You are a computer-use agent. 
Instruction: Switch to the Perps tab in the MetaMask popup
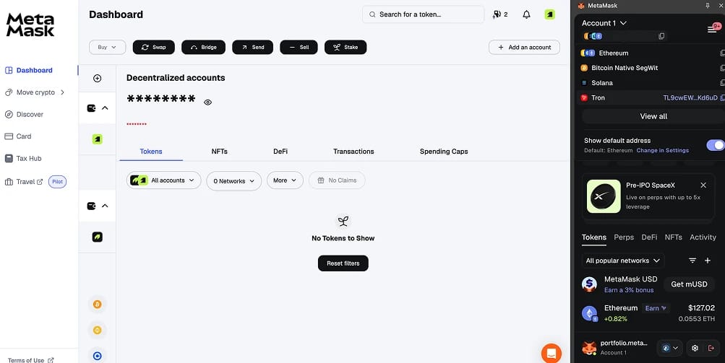(624, 237)
